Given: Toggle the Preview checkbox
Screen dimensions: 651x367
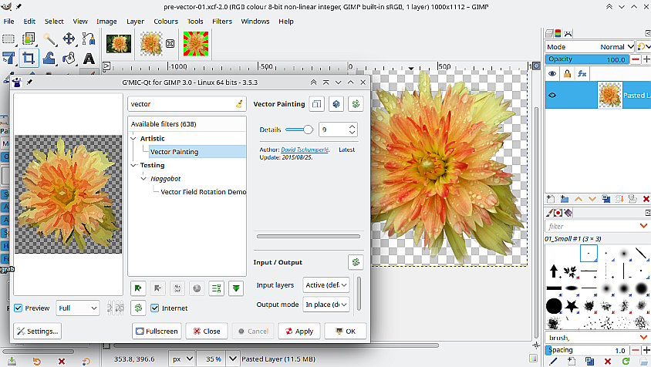Looking at the screenshot, I should [19, 308].
